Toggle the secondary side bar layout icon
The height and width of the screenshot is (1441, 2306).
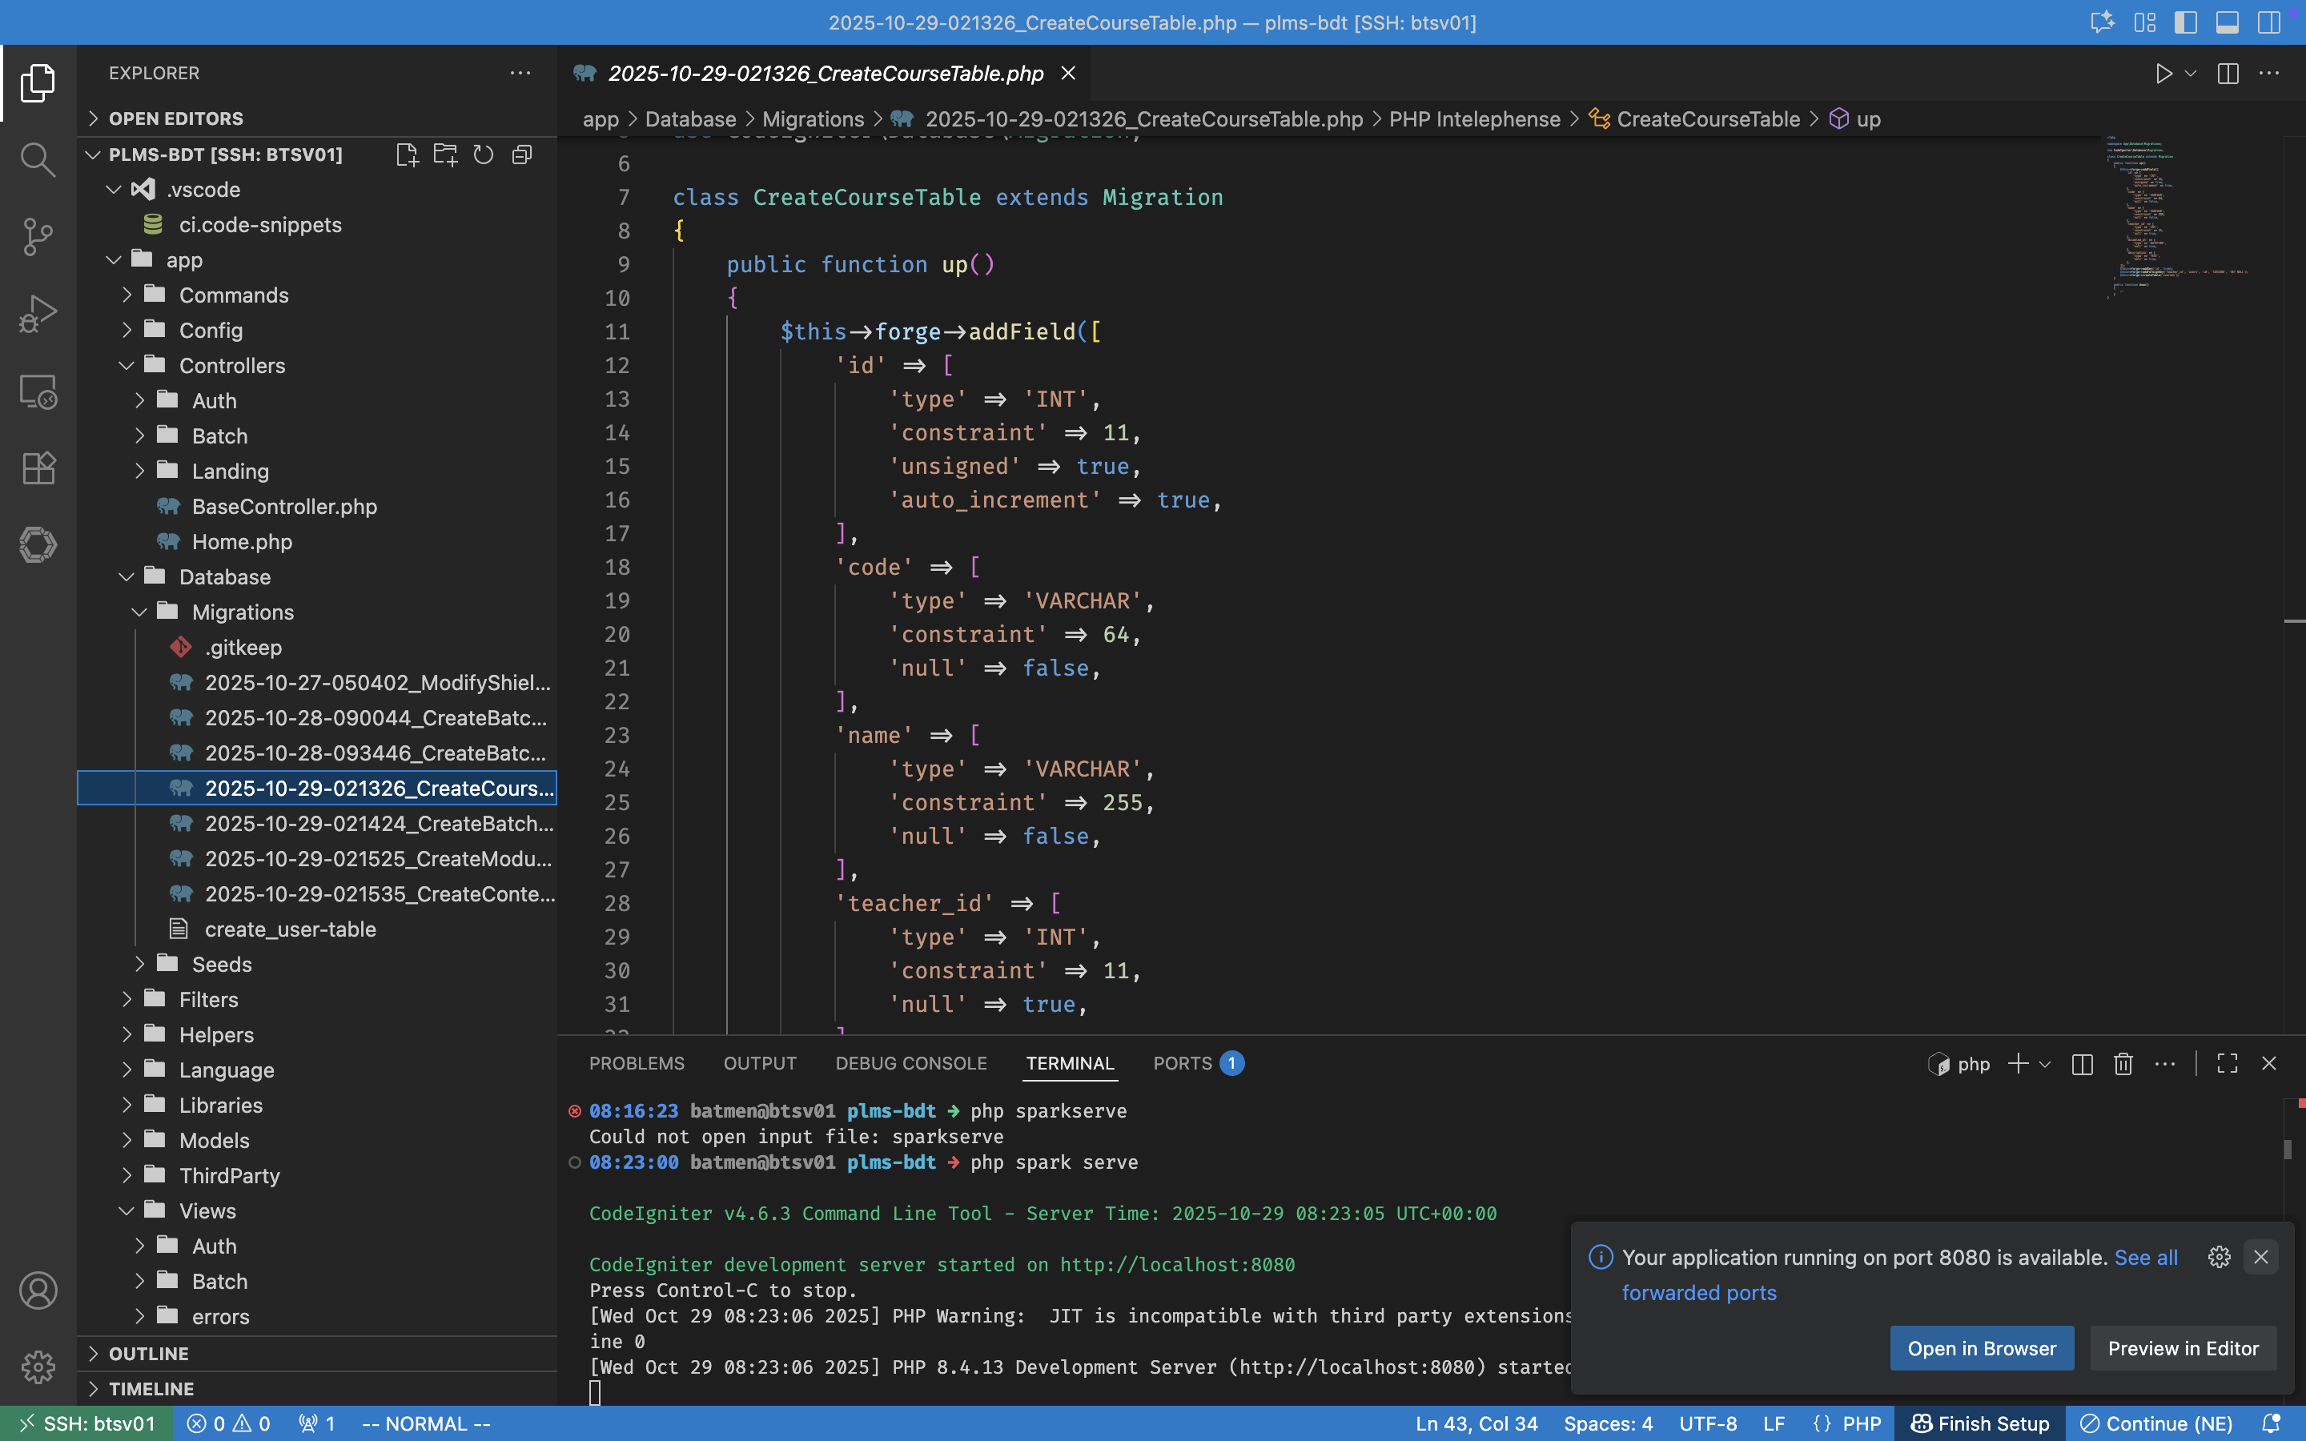click(x=2269, y=23)
